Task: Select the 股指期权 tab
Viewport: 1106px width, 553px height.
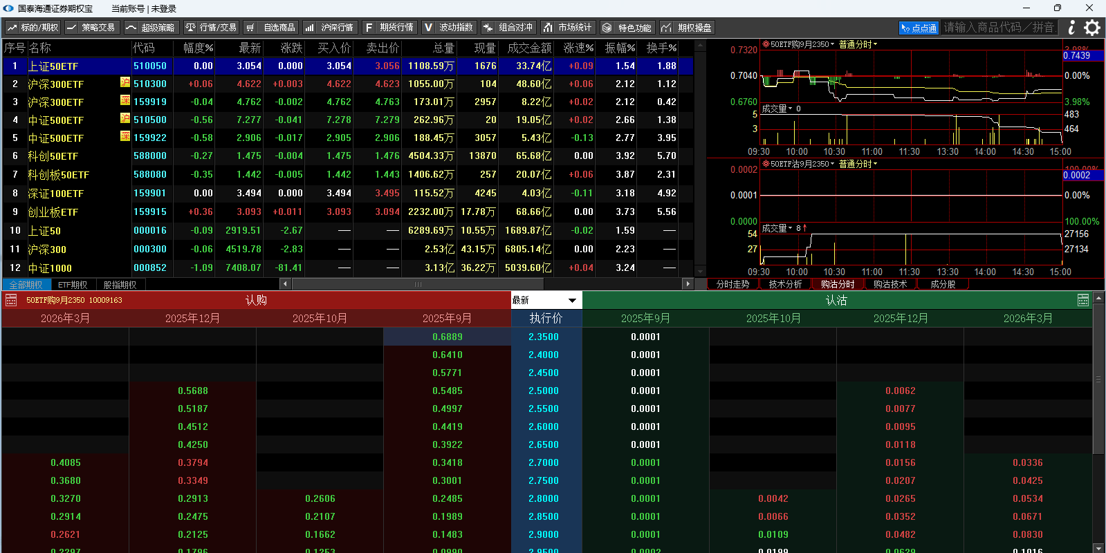Action: tap(120, 285)
